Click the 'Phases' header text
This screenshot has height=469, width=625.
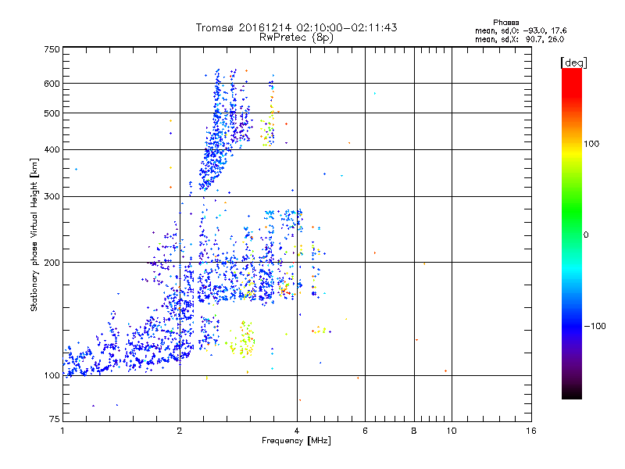click(505, 23)
